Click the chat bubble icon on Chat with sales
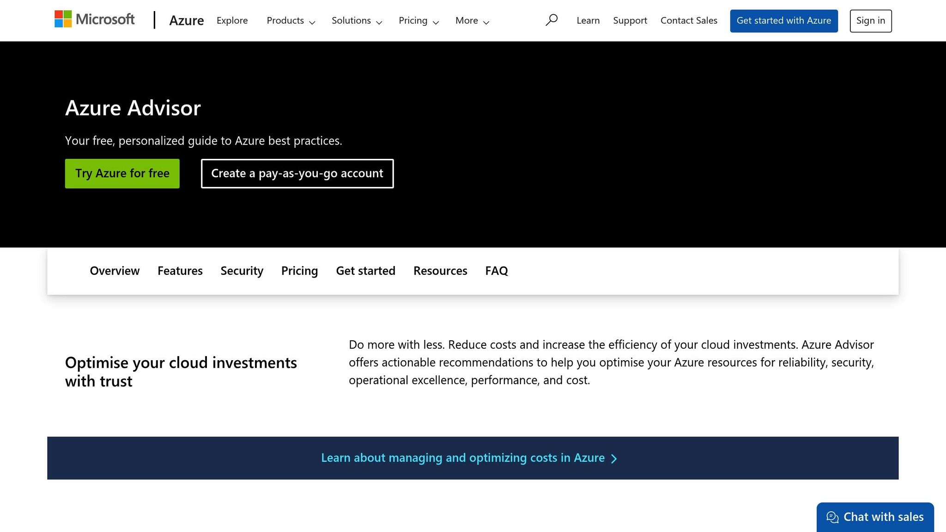 [x=832, y=517]
